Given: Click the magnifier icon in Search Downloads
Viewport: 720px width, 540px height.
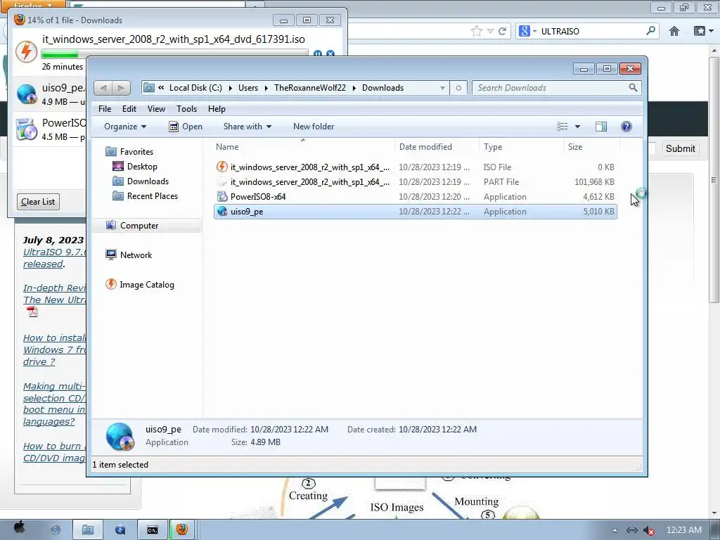Looking at the screenshot, I should click(634, 87).
